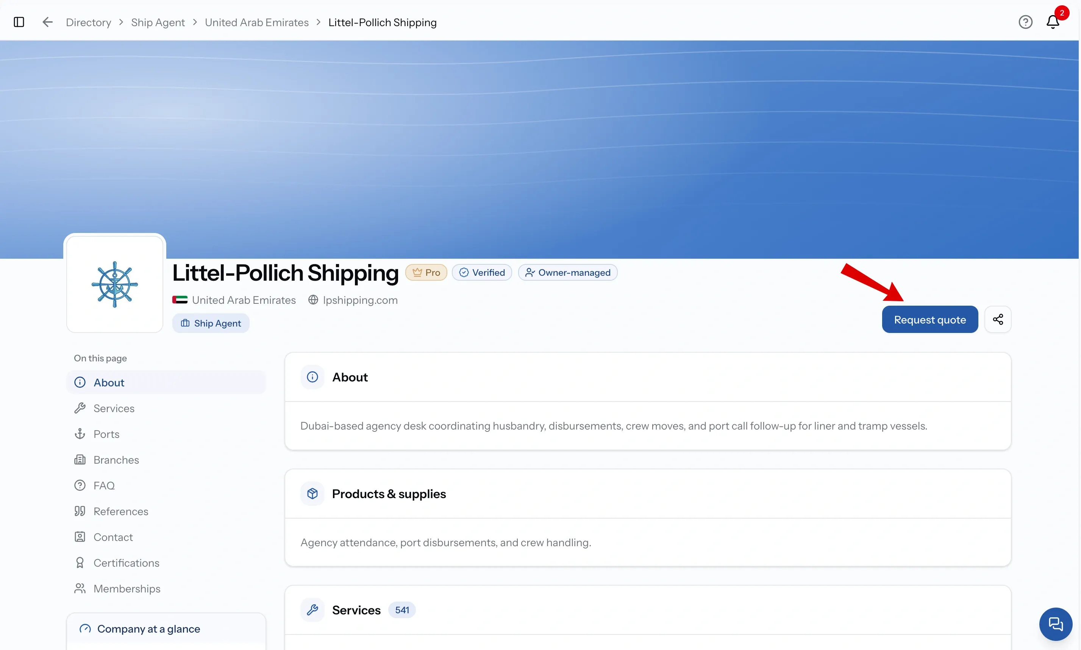Request a quote from the company
This screenshot has width=1081, height=650.
click(930, 319)
